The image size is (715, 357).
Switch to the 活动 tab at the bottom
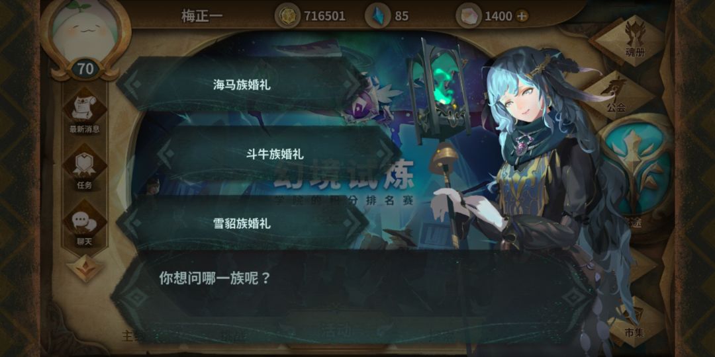(x=336, y=329)
